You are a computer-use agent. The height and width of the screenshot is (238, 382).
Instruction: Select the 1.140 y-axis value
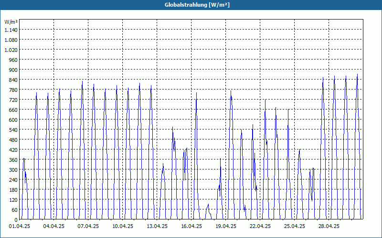click(x=11, y=30)
